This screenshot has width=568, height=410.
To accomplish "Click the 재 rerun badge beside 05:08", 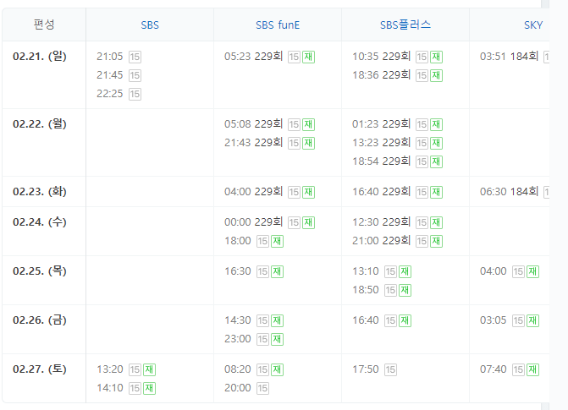I will click(308, 124).
